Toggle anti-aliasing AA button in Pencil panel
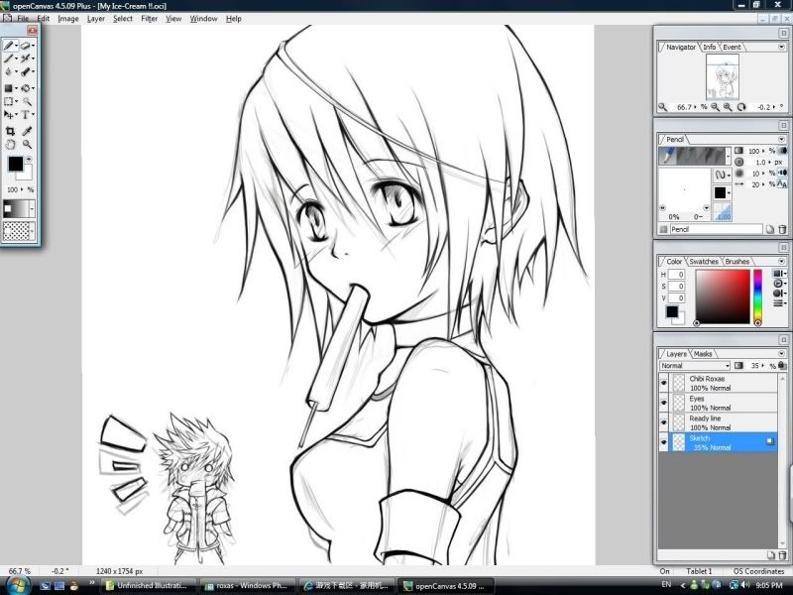Image resolution: width=793 pixels, height=595 pixels. pos(782,184)
